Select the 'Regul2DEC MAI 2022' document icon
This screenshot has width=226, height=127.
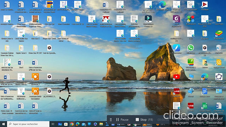point(205,21)
